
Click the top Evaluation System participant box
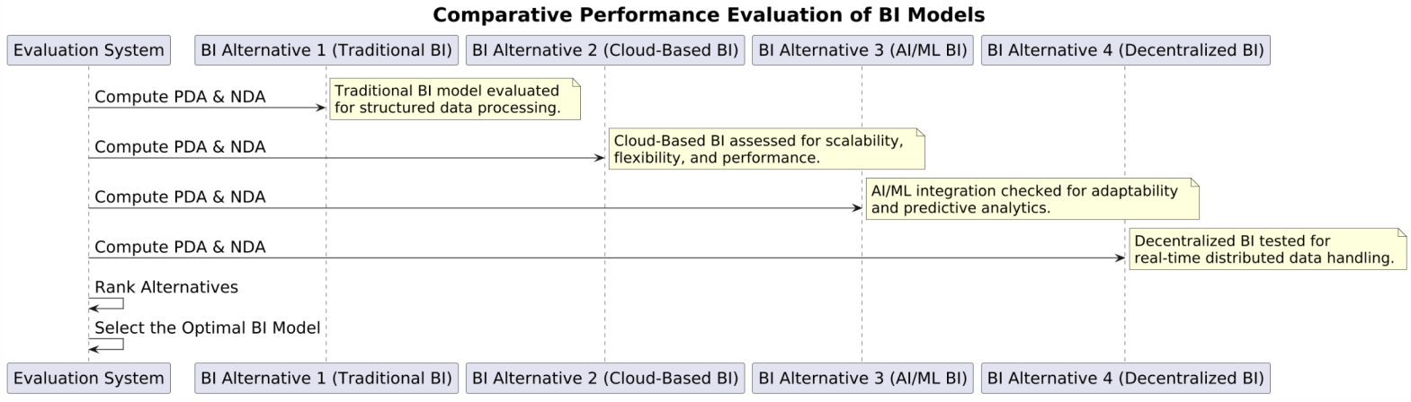click(88, 50)
